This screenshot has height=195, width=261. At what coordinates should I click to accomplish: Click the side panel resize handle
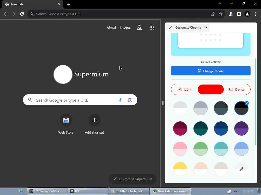click(163, 103)
